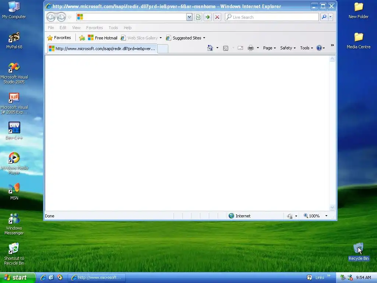The width and height of the screenshot is (377, 283).
Task: Click the Read Mail envelope icon
Action: pyautogui.click(x=240, y=48)
